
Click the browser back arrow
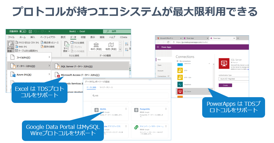coord(158,42)
